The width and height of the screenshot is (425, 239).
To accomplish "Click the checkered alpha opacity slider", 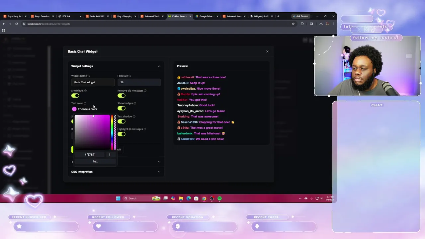I will 115,132.
